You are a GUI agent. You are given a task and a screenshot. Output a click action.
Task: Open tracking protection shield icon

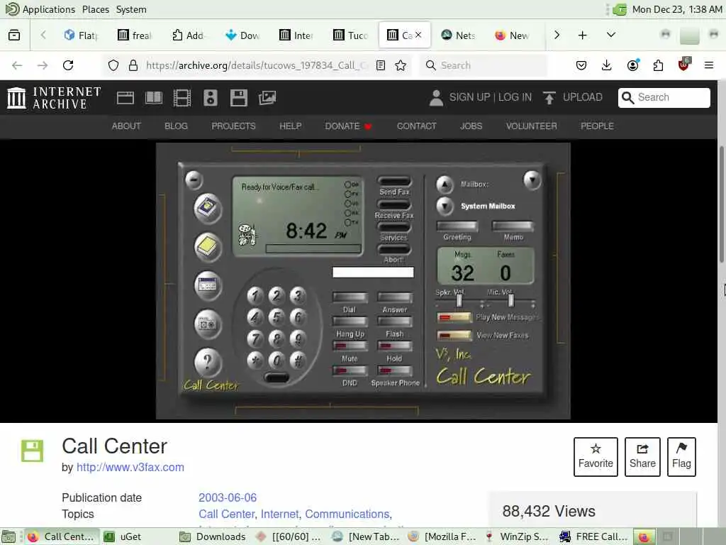113,65
